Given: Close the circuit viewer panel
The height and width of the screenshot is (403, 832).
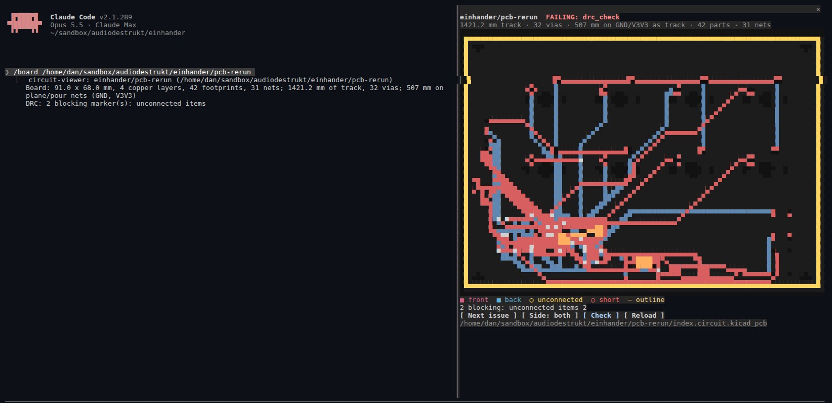Looking at the screenshot, I should [x=818, y=9].
